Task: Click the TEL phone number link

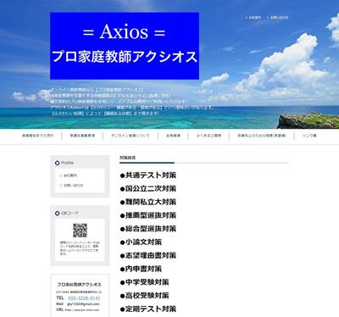Action: tap(84, 298)
